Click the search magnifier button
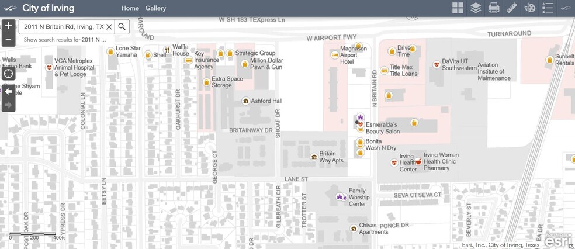 [x=122, y=27]
